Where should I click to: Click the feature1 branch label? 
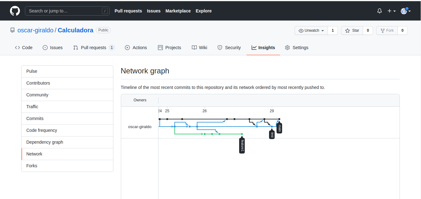(x=242, y=145)
